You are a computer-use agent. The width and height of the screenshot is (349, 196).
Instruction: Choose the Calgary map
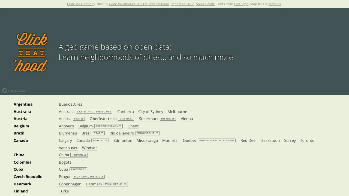click(65, 140)
